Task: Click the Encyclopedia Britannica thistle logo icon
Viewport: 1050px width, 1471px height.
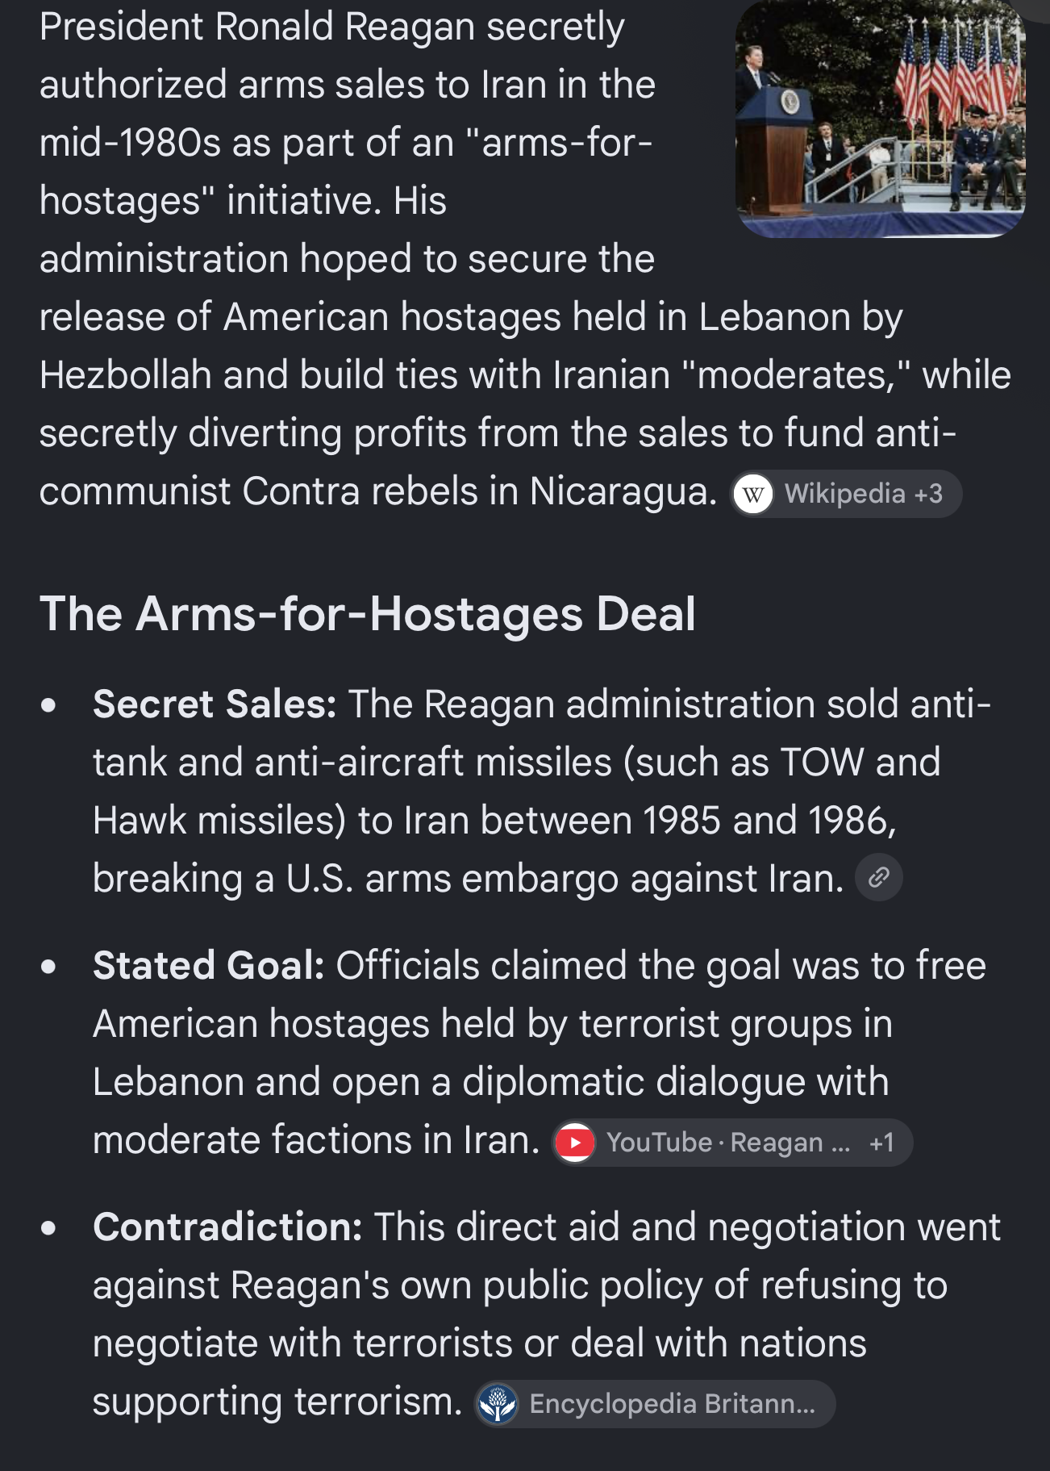Action: (498, 1404)
